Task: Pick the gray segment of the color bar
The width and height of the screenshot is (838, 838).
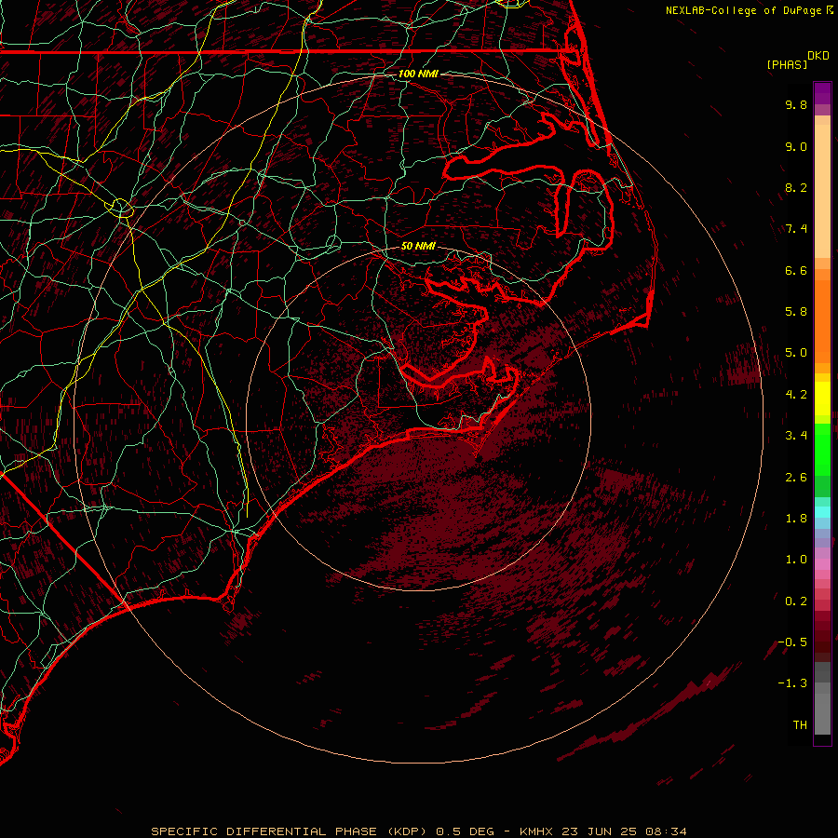Action: click(x=822, y=698)
